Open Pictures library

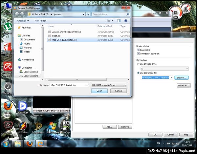26,48
